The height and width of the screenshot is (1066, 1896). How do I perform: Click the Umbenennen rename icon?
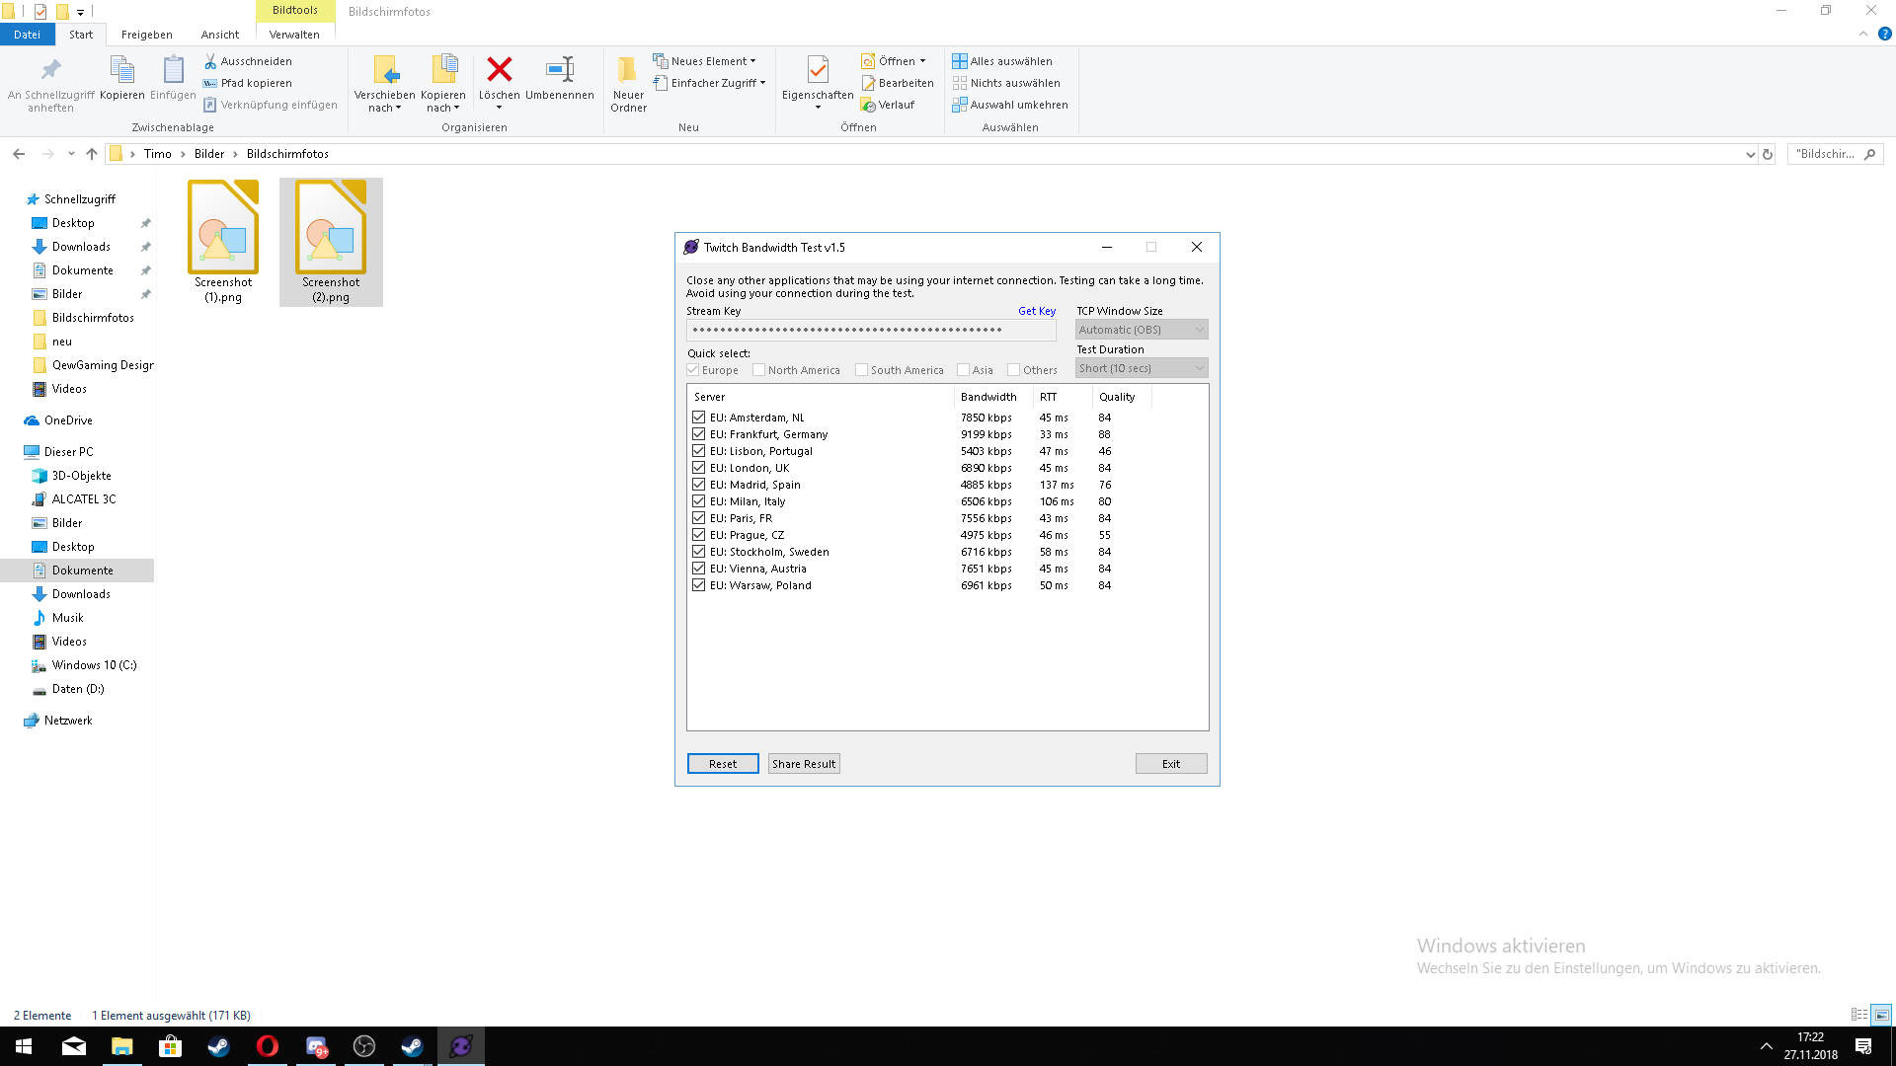click(560, 69)
